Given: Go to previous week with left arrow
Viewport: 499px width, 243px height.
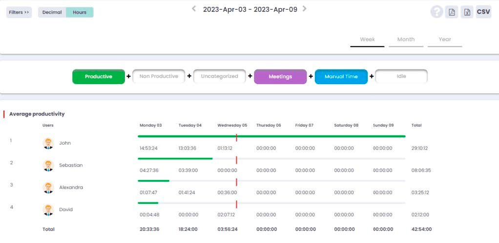Looking at the screenshot, I should tap(194, 9).
